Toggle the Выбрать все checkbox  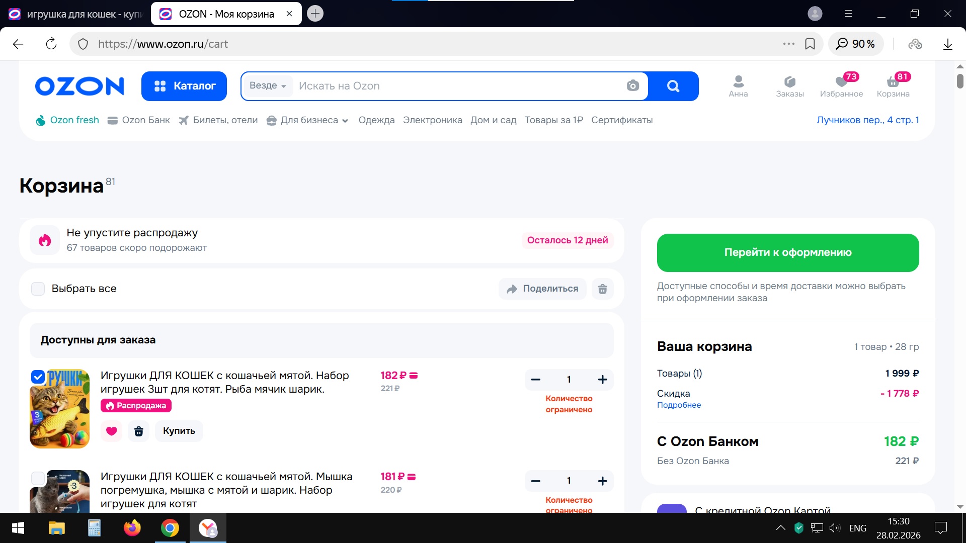pyautogui.click(x=38, y=289)
